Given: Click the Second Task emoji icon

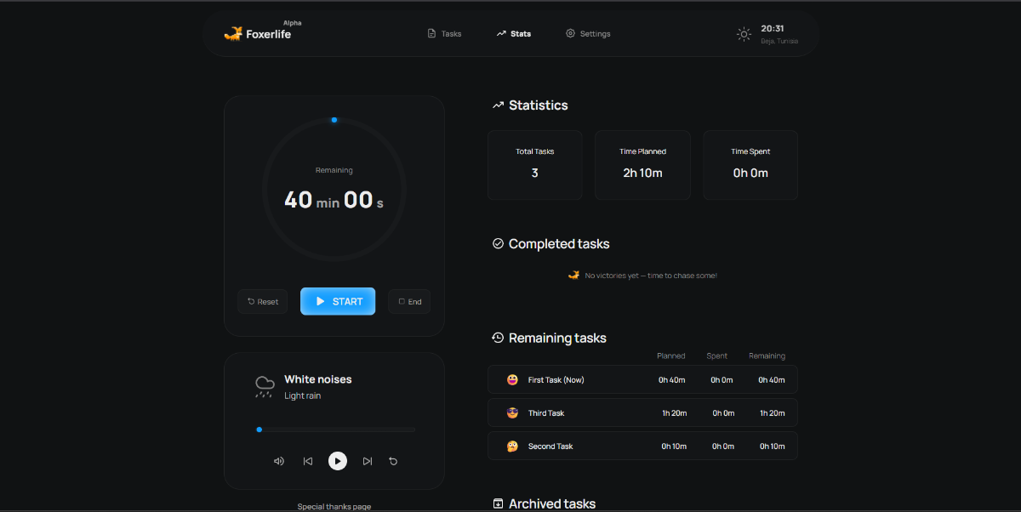Looking at the screenshot, I should tap(512, 447).
